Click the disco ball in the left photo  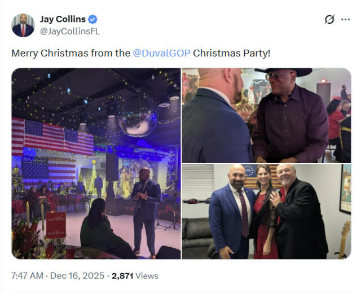(137, 116)
